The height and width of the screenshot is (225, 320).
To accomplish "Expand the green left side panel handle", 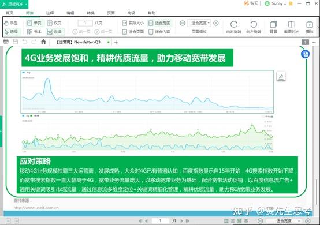I will [x=1, y=132].
